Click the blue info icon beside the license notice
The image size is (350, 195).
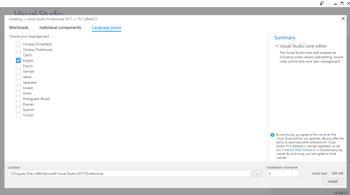pos(272,135)
